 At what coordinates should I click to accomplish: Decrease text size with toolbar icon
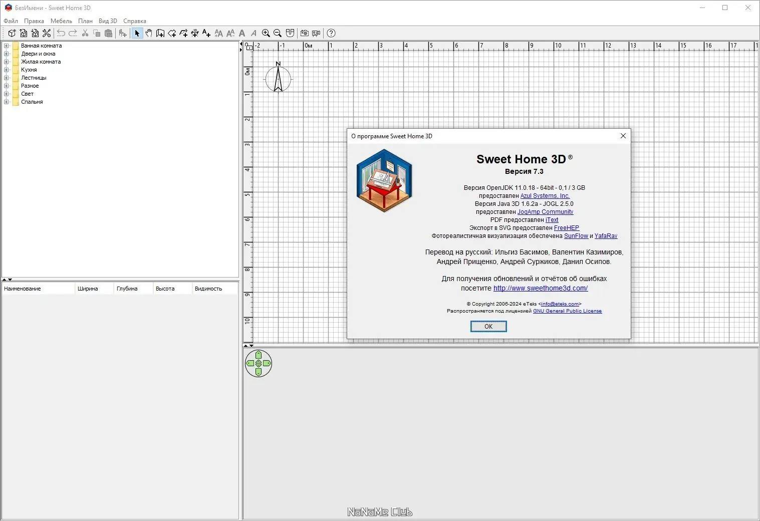[230, 33]
